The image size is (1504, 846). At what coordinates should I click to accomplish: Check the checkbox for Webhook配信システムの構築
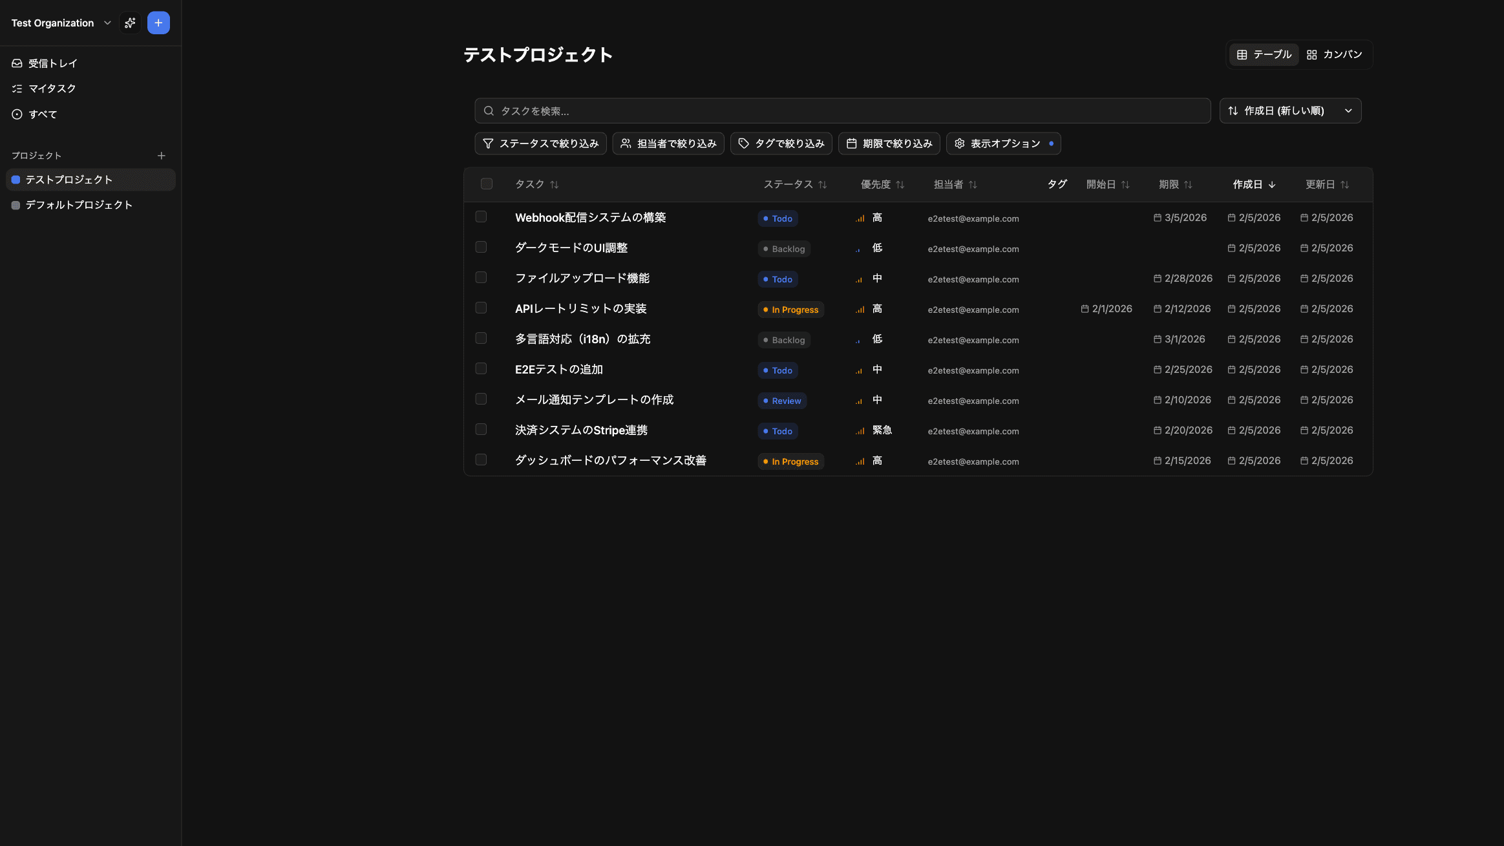pos(480,217)
